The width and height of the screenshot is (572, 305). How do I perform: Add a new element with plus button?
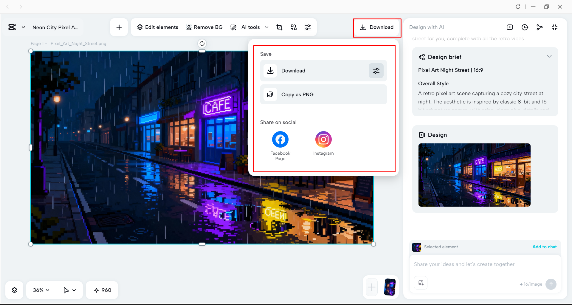point(119,27)
